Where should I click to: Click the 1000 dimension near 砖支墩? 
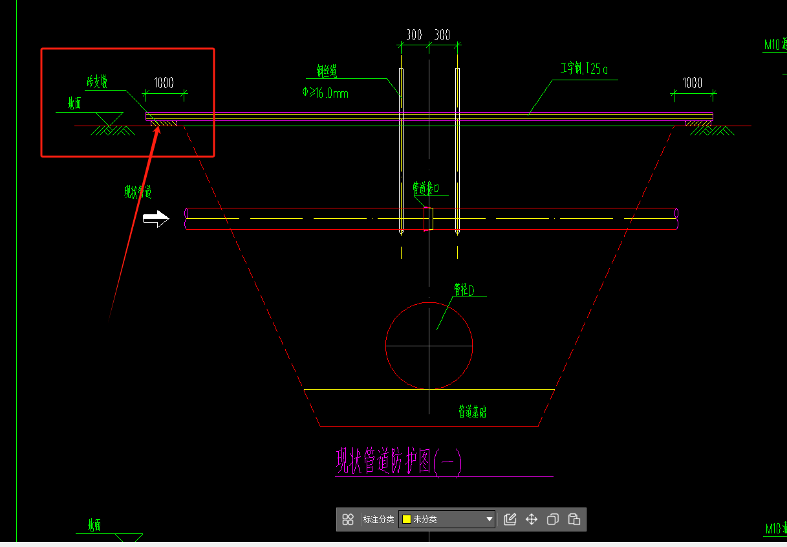[x=164, y=83]
